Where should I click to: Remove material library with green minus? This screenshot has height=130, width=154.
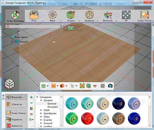pos(31,103)
